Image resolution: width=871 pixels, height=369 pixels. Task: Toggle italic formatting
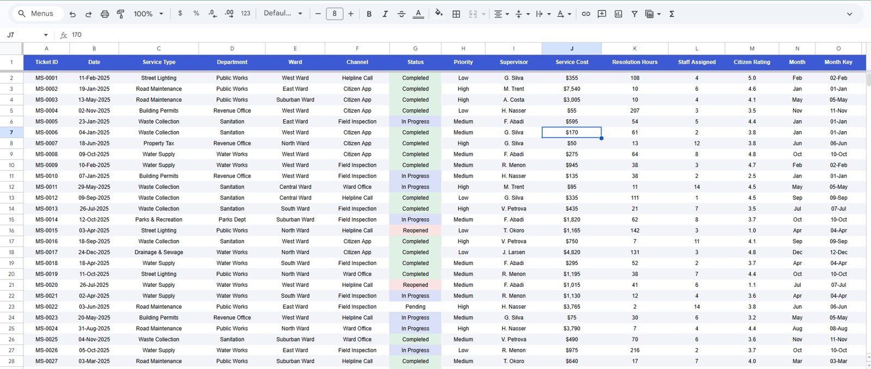(x=385, y=14)
